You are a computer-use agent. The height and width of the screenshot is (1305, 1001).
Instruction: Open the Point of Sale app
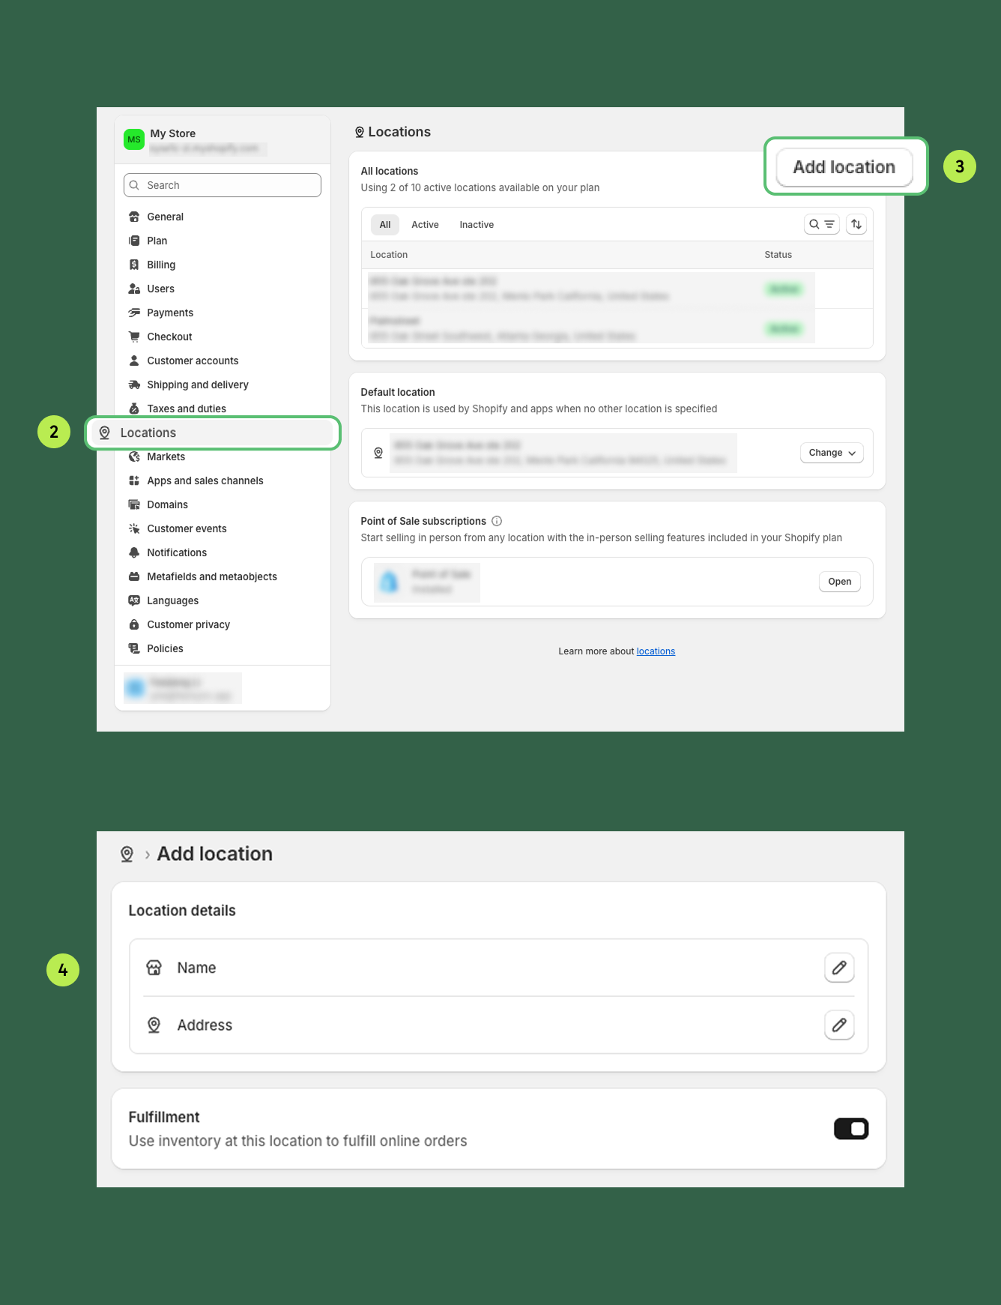[x=839, y=582]
